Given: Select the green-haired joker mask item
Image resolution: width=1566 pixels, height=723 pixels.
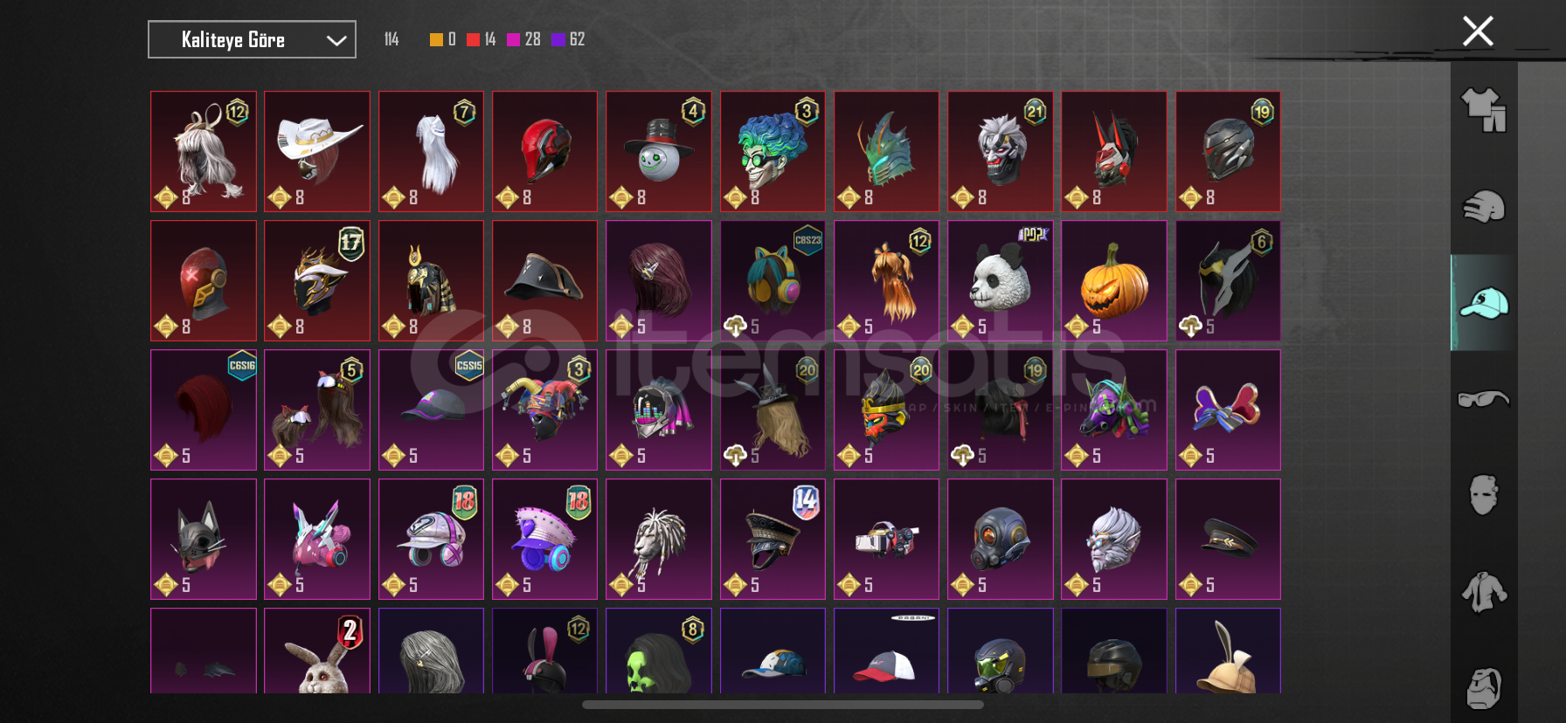Looking at the screenshot, I should pyautogui.click(x=773, y=151).
